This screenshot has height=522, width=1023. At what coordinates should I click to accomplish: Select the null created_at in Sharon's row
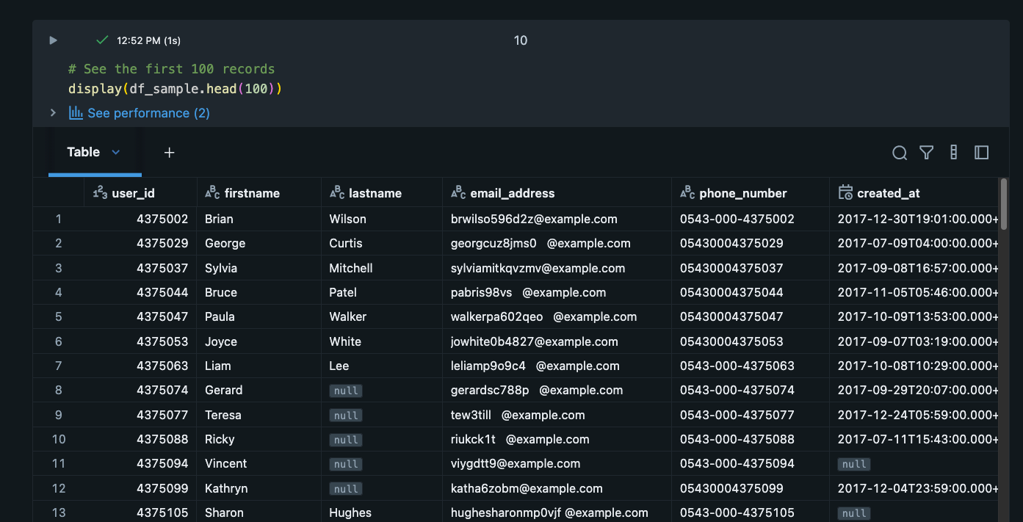click(x=854, y=513)
